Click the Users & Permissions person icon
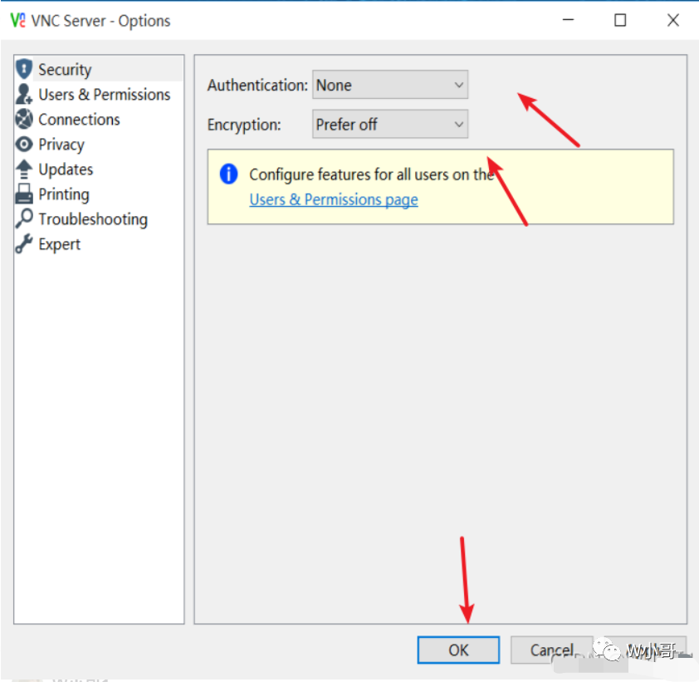 tap(24, 94)
